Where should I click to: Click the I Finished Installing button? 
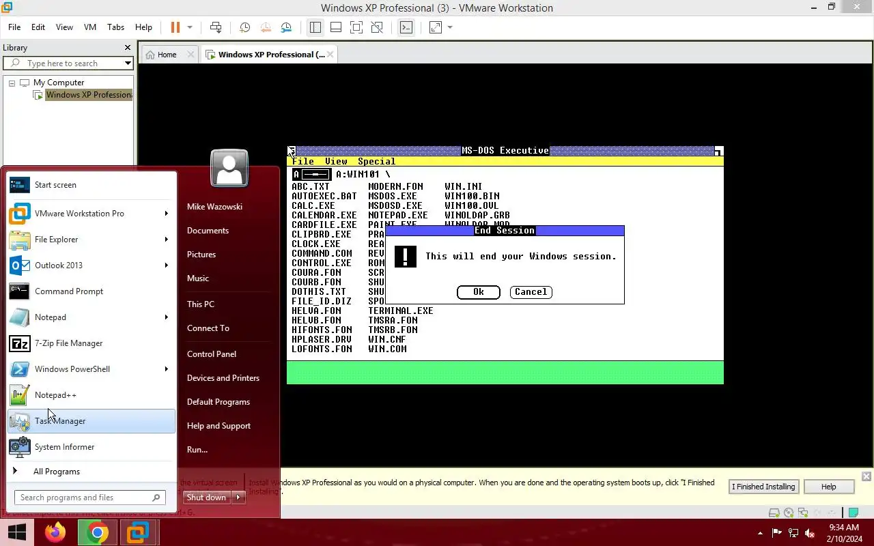[x=763, y=487]
